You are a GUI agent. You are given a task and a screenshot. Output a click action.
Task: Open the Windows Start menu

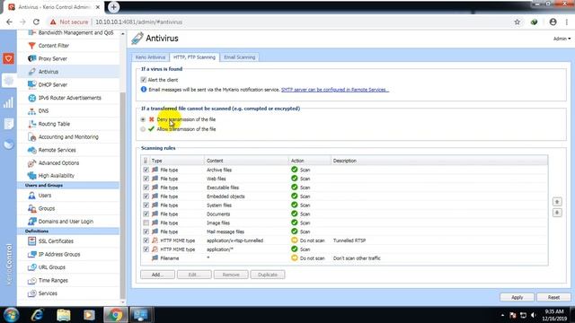[x=11, y=315]
